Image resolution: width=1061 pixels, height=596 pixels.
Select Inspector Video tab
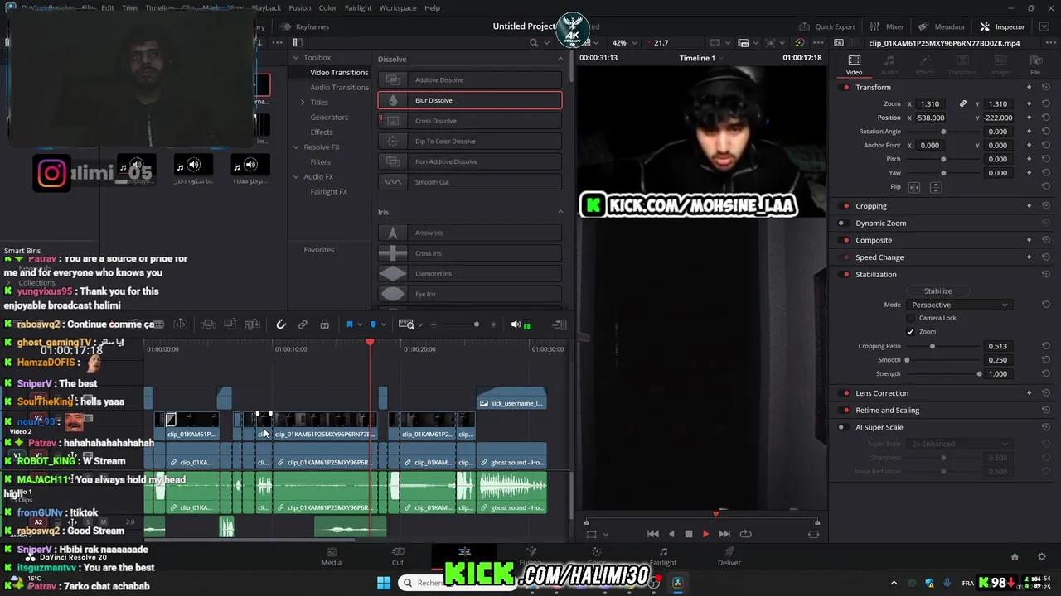tap(854, 65)
